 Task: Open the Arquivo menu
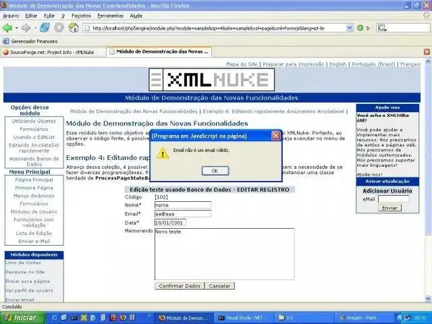[x=11, y=16]
